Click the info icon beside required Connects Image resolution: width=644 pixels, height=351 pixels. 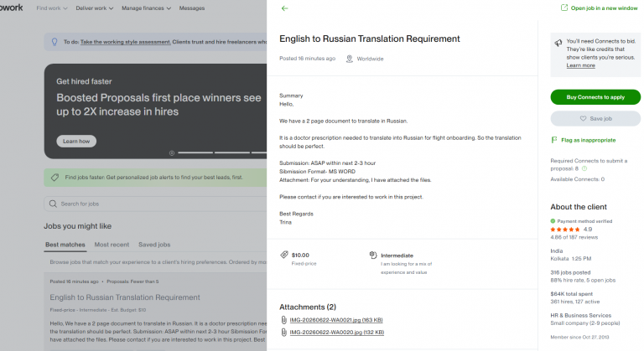click(584, 168)
